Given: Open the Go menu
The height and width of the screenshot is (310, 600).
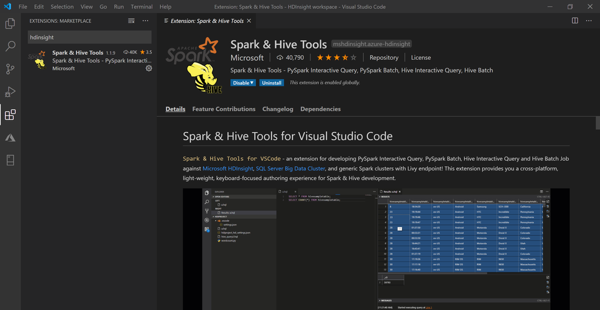Looking at the screenshot, I should pos(103,7).
